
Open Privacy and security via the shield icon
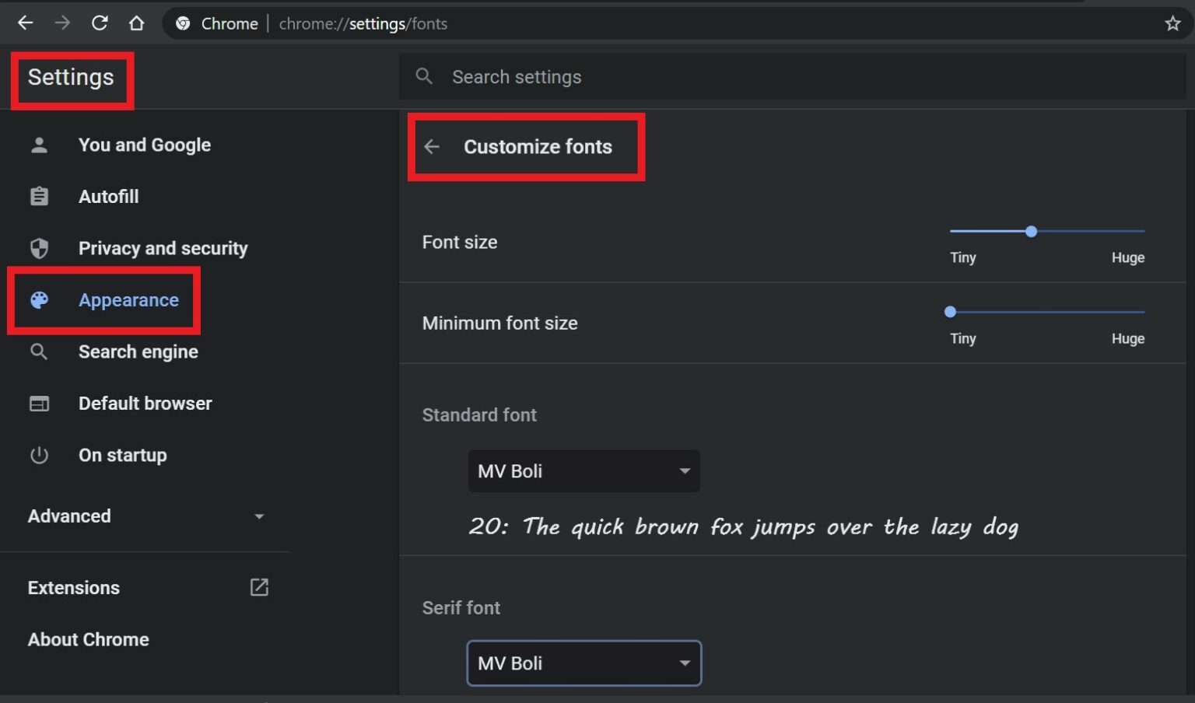39,248
